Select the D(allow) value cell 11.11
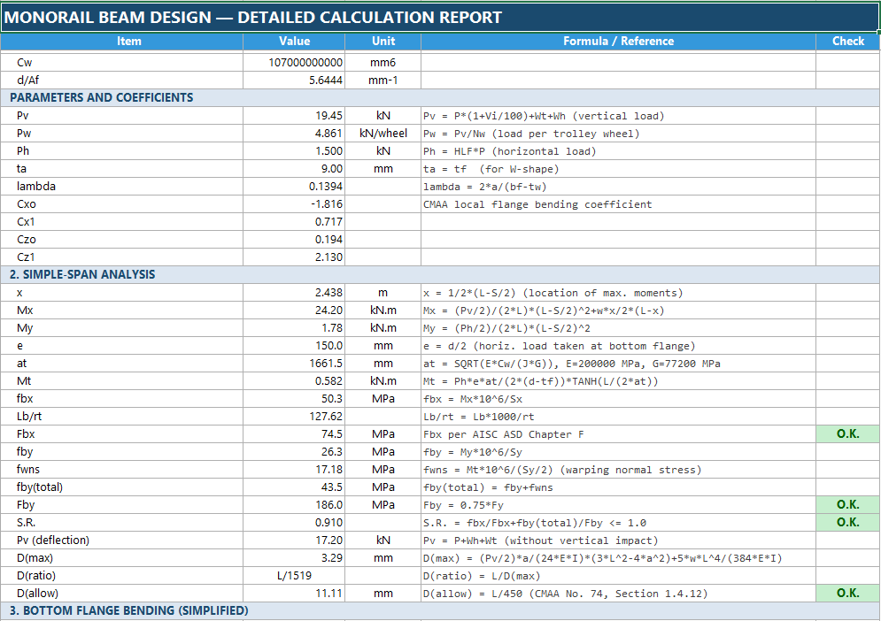The width and height of the screenshot is (881, 621). 294,594
